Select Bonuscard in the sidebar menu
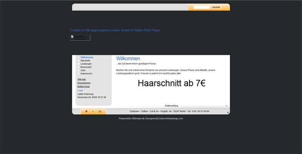 (86, 67)
